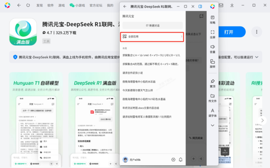The image size is (270, 168).
Task: Go back in the app store window
Action: 19,5
